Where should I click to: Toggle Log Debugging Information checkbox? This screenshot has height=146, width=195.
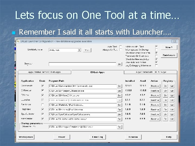click(x=156, y=65)
